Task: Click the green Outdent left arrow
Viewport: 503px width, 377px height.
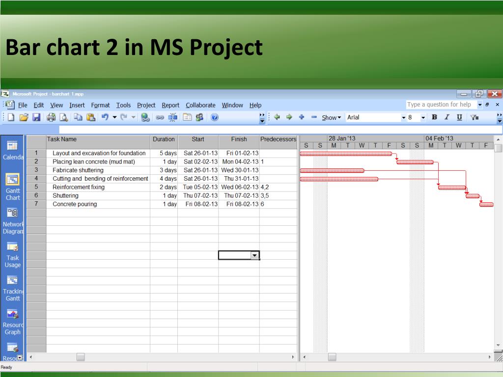Action: (277, 117)
